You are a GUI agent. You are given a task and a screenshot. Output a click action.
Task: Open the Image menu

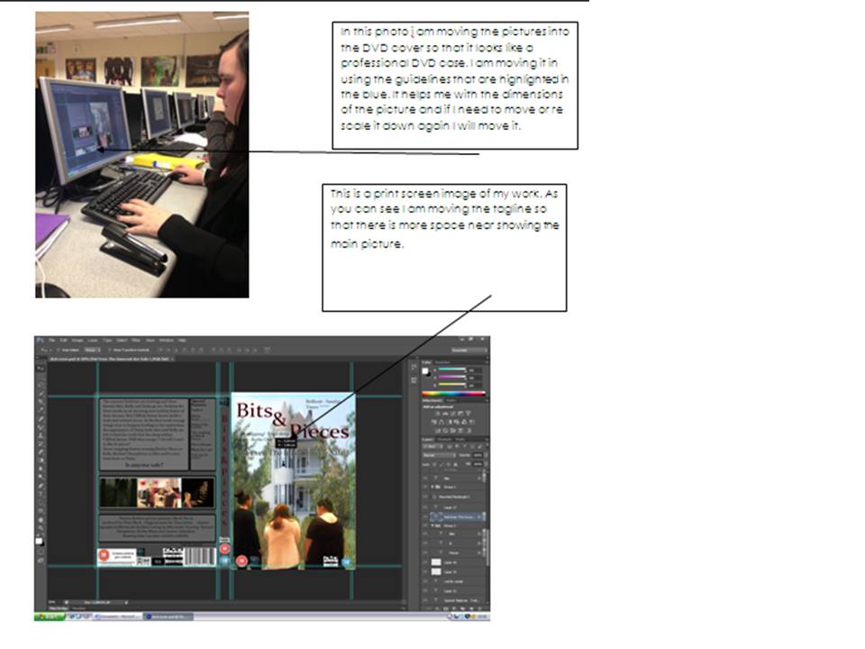coord(77,341)
